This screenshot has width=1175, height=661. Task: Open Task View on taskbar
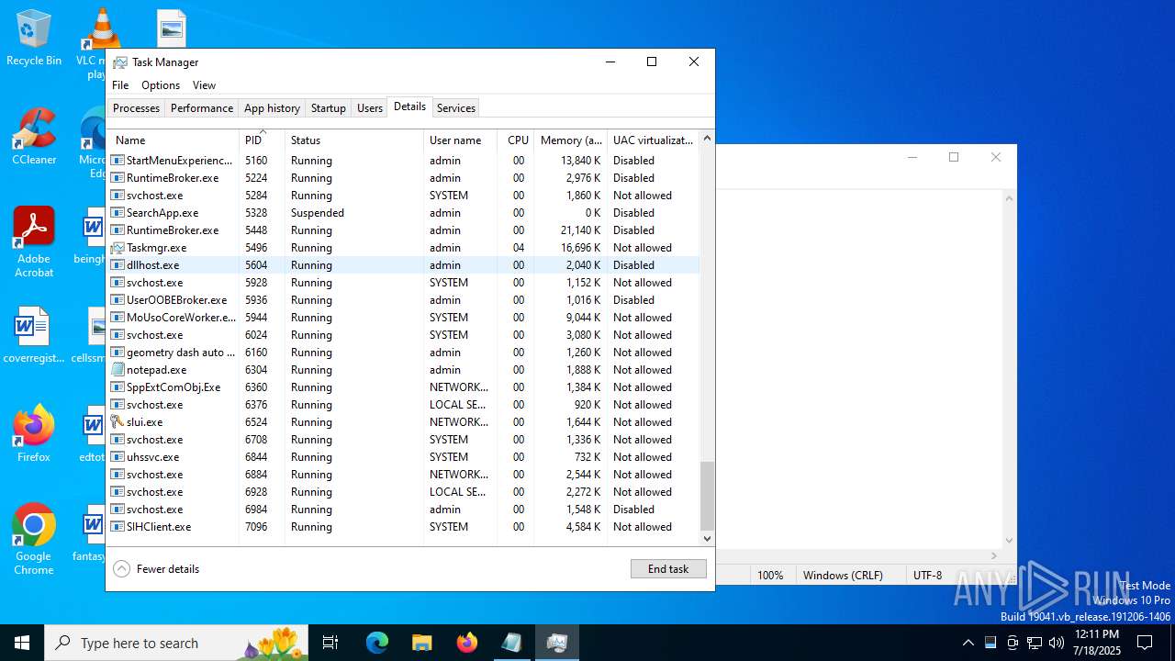pyautogui.click(x=330, y=643)
